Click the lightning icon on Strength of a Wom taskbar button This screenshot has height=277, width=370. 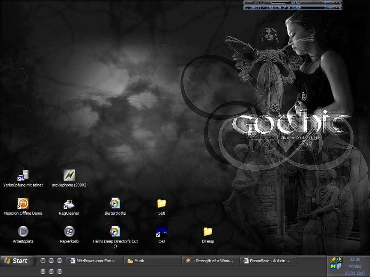tap(188, 261)
